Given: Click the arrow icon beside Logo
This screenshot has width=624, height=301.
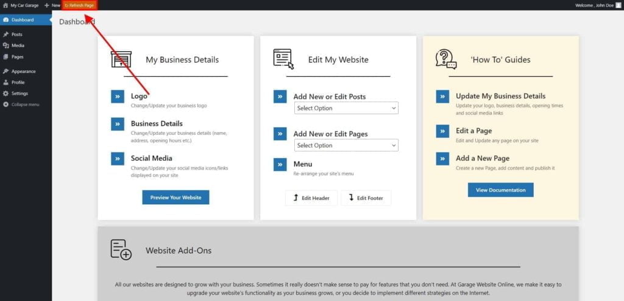Looking at the screenshot, I should tap(118, 97).
